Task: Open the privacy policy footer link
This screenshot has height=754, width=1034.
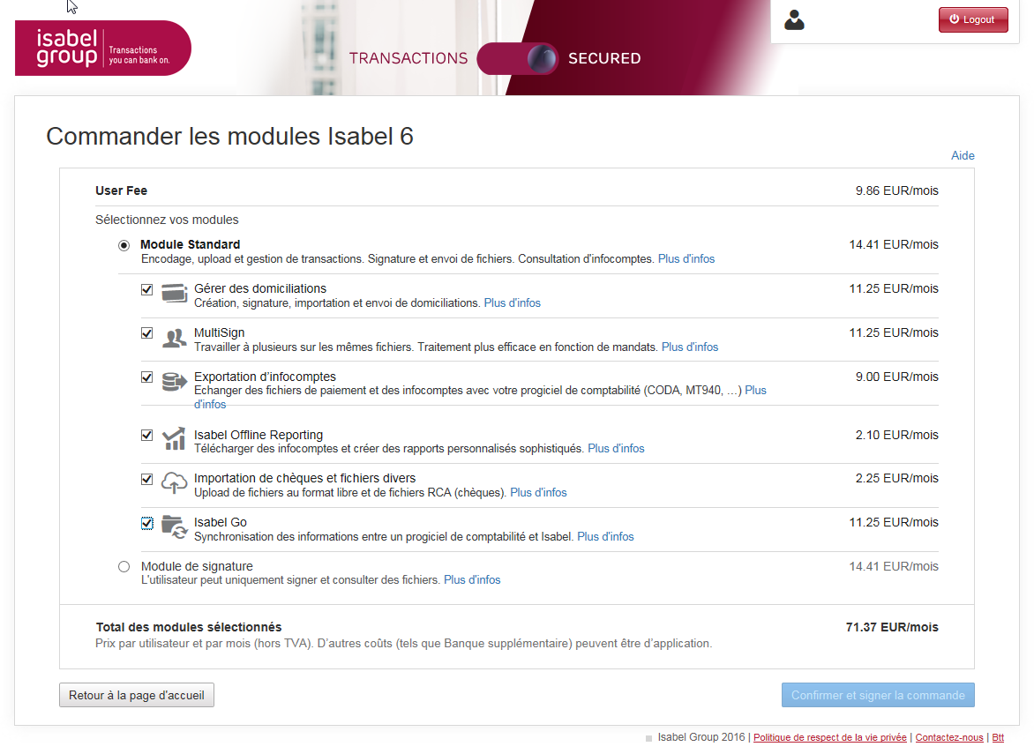Action: coord(829,737)
